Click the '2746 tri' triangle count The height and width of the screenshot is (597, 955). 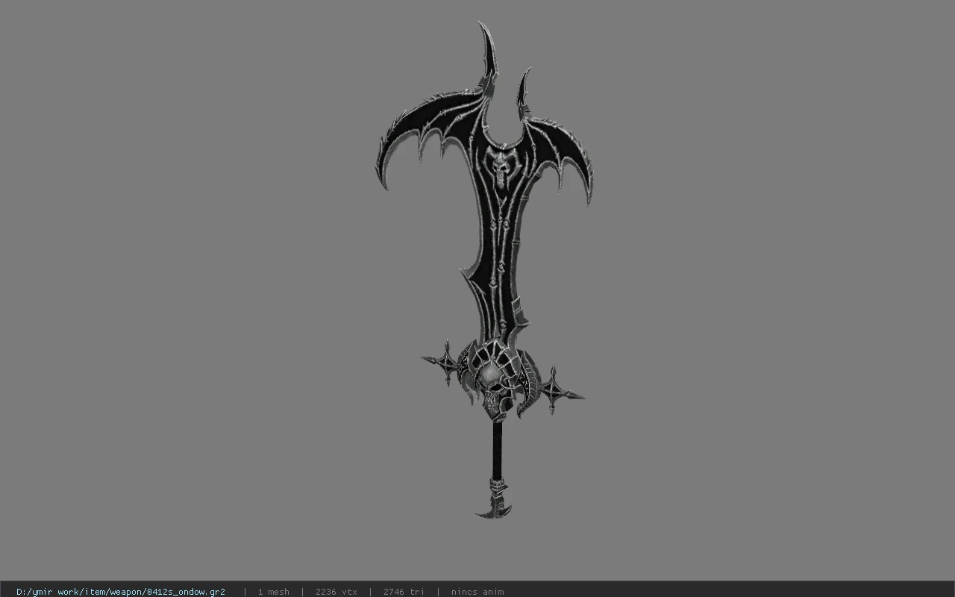[x=404, y=592]
